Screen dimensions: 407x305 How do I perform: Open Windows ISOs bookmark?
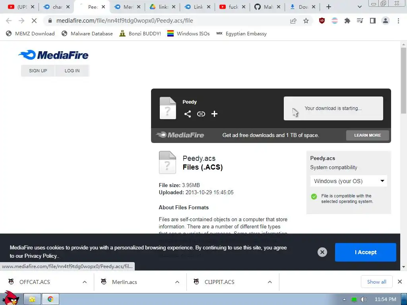(188, 33)
